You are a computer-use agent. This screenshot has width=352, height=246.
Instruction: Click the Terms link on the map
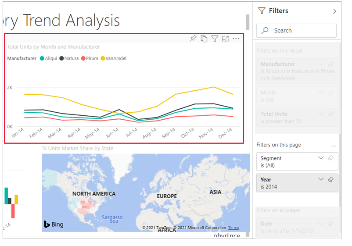pos(233,228)
